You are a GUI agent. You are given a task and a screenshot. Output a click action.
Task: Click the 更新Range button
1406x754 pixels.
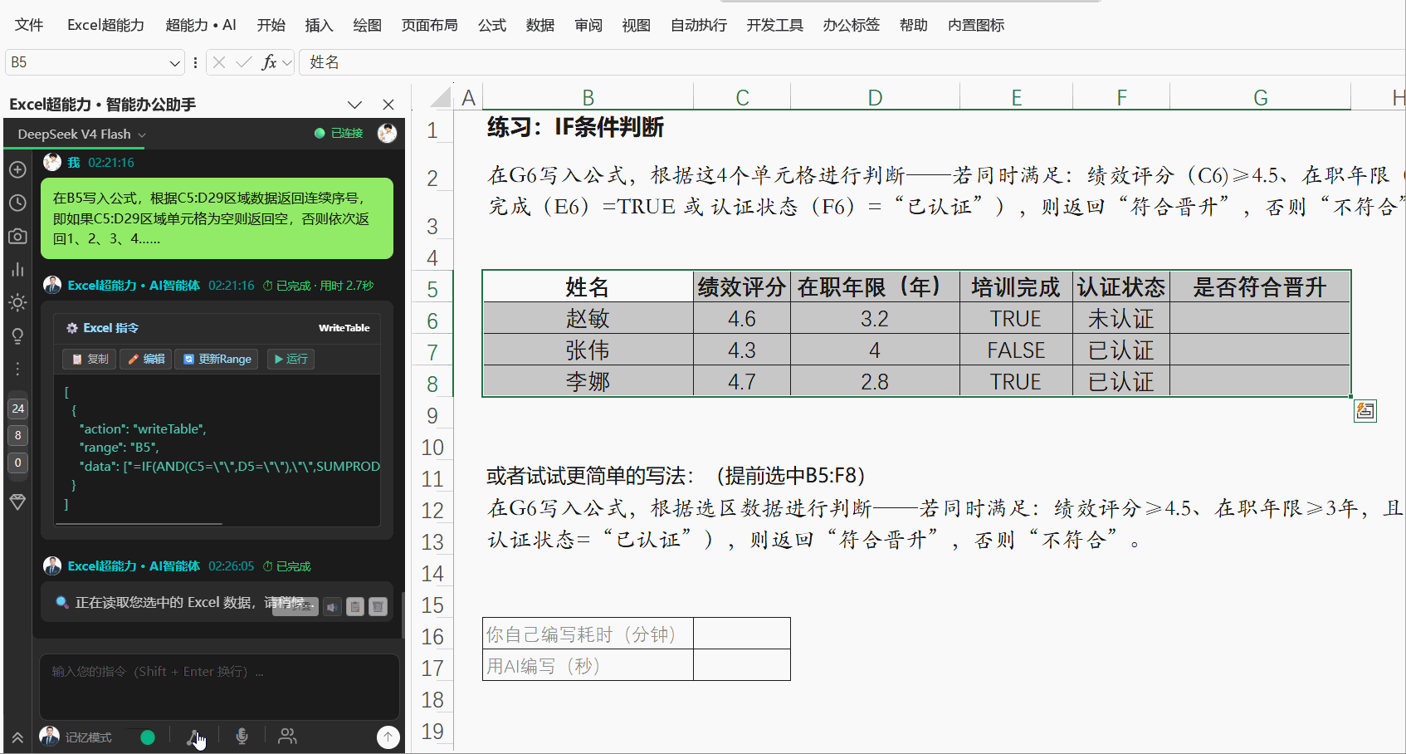(x=217, y=359)
